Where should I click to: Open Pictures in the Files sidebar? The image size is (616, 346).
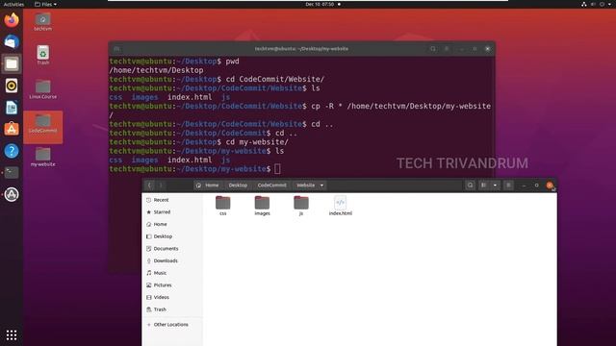click(x=172, y=284)
